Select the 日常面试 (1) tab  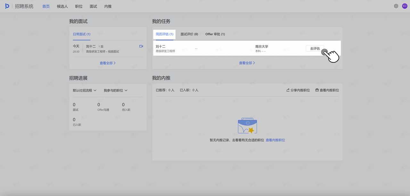(82, 34)
